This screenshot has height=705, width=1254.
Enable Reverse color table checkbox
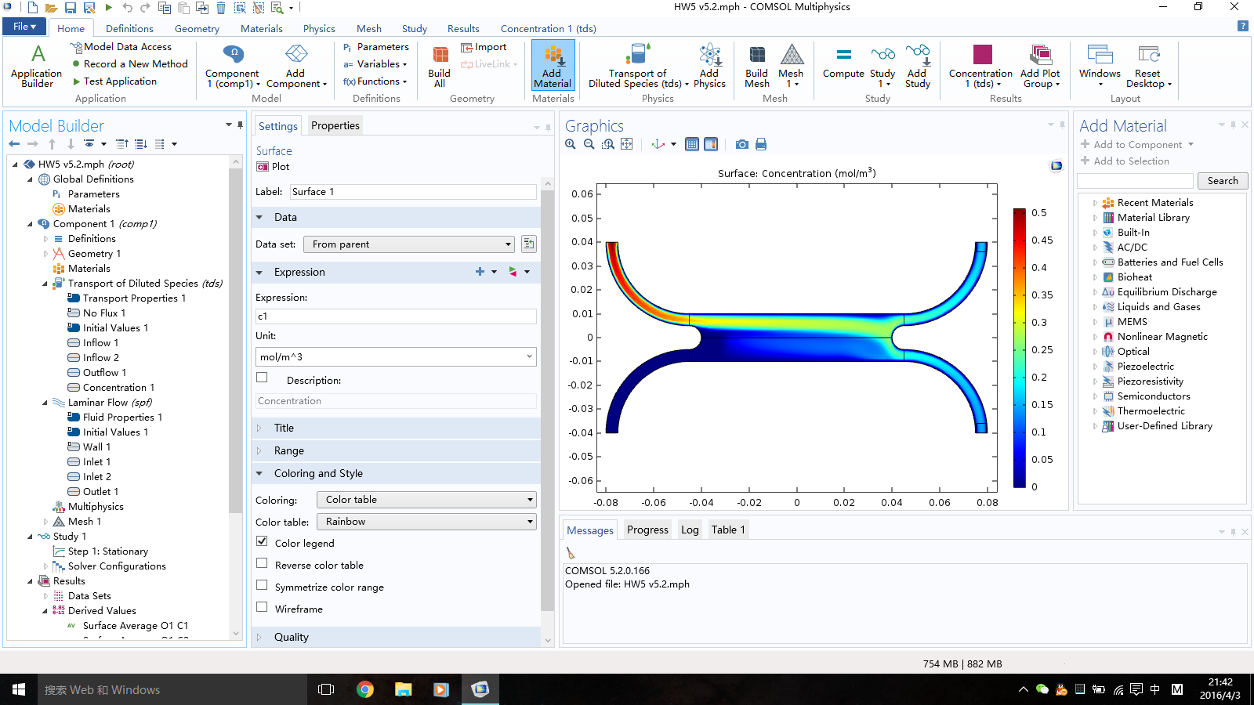pos(262,563)
